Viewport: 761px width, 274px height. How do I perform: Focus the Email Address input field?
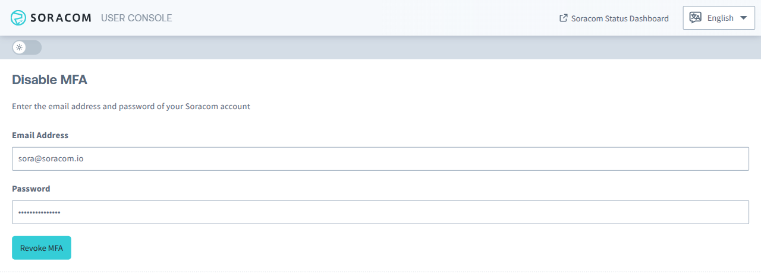(x=380, y=159)
